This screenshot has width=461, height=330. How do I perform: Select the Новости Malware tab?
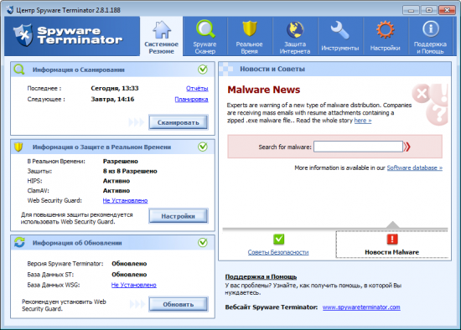392,252
